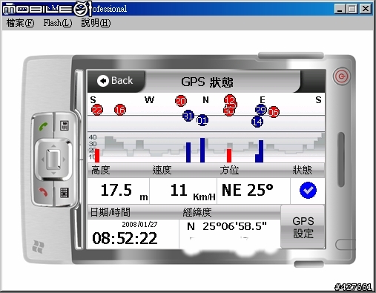The image size is (376, 293).
Task: Click the center D-pad select key
Action: [x=53, y=159]
